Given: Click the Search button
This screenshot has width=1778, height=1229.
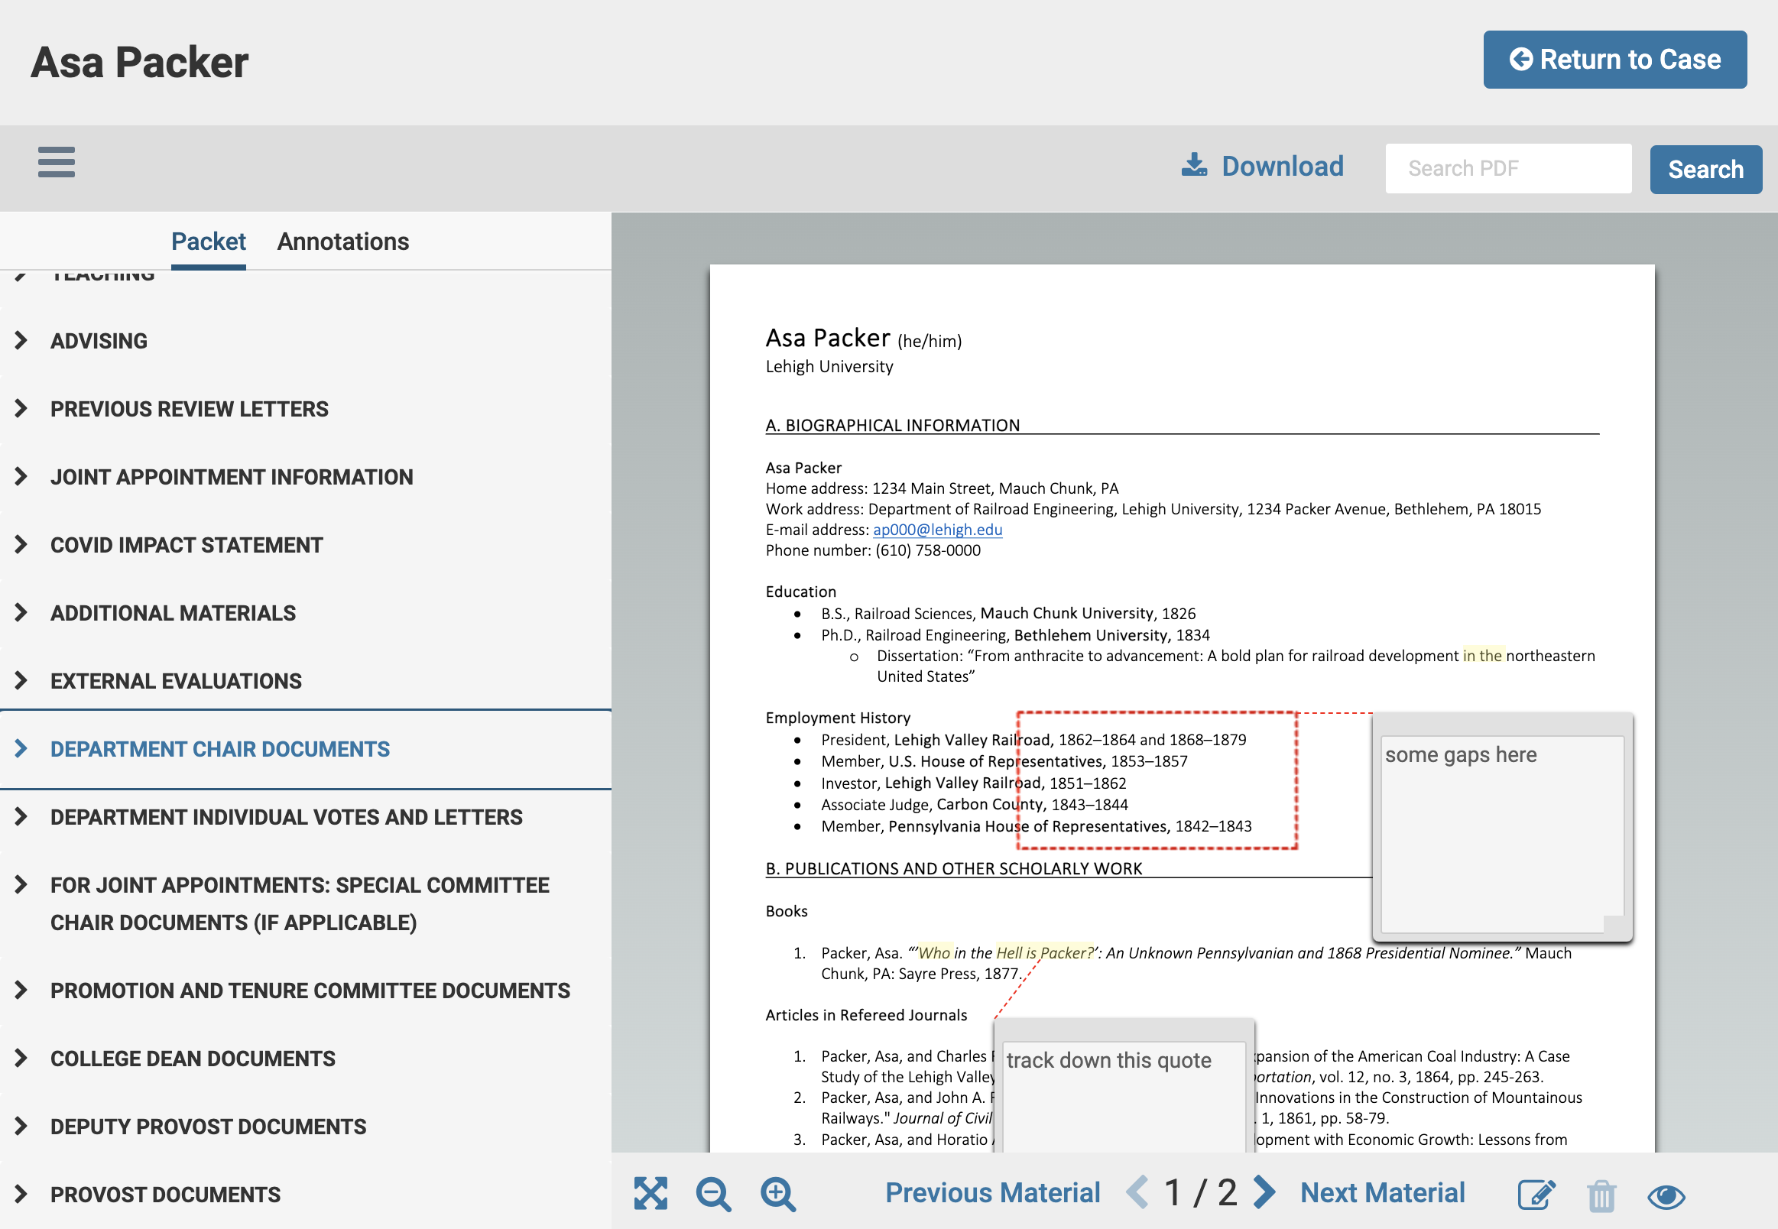Looking at the screenshot, I should [1705, 170].
